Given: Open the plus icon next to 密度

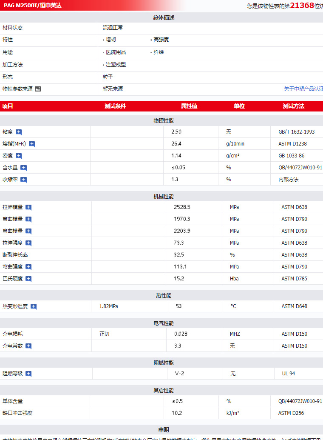Looking at the screenshot, I should (19, 156).
